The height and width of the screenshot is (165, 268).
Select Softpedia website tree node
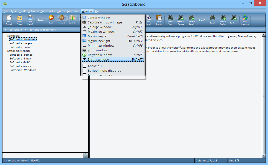point(19,51)
